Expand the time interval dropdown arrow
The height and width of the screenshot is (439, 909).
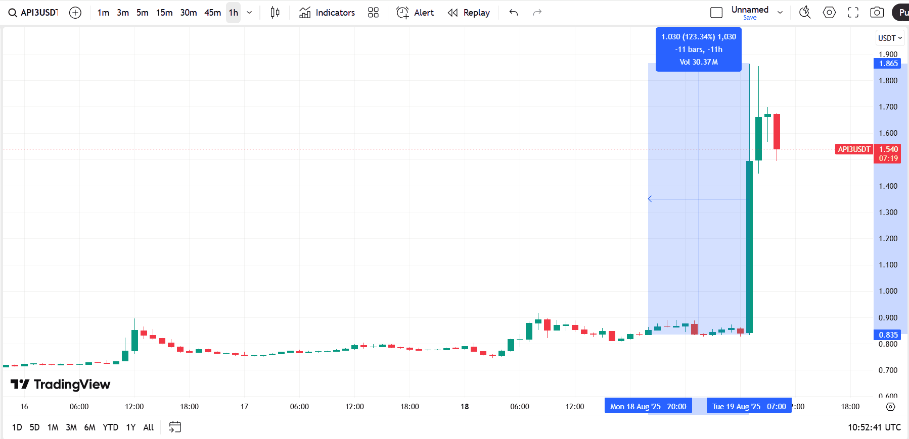tap(249, 13)
